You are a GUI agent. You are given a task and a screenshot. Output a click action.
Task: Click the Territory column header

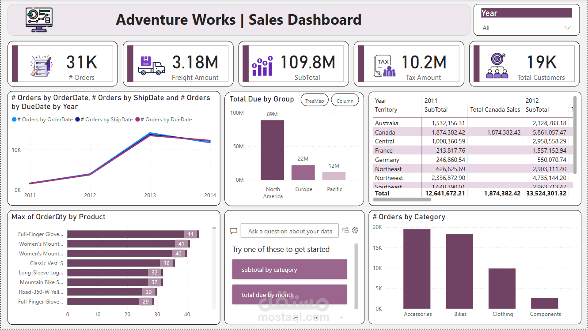click(386, 109)
